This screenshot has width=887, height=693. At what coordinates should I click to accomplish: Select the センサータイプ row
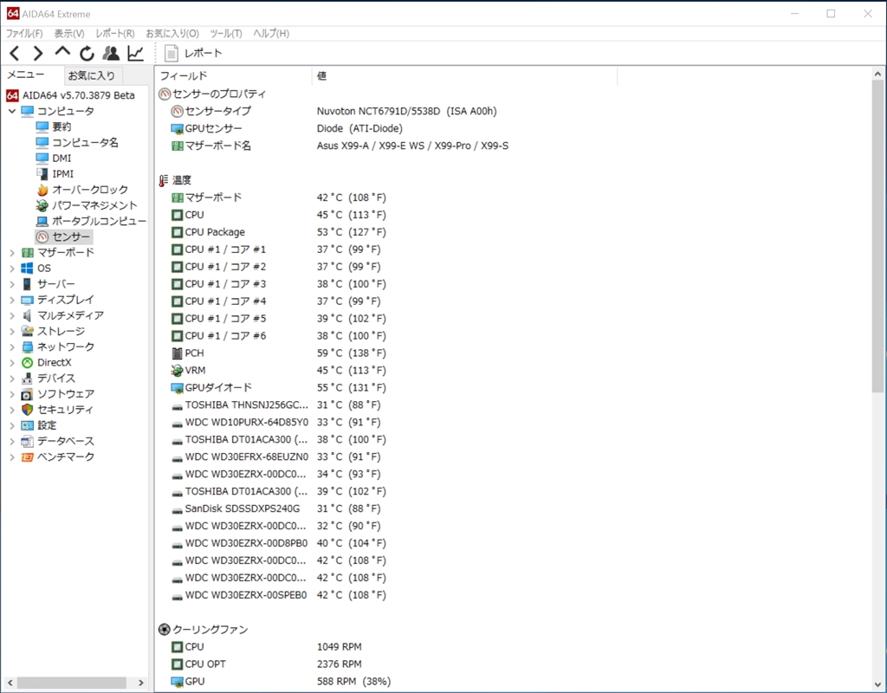[333, 112]
